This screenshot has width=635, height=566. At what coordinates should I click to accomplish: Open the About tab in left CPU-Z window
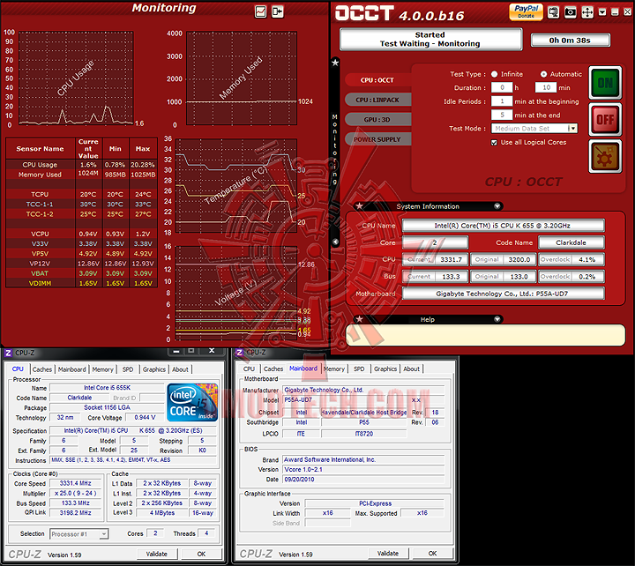180,369
